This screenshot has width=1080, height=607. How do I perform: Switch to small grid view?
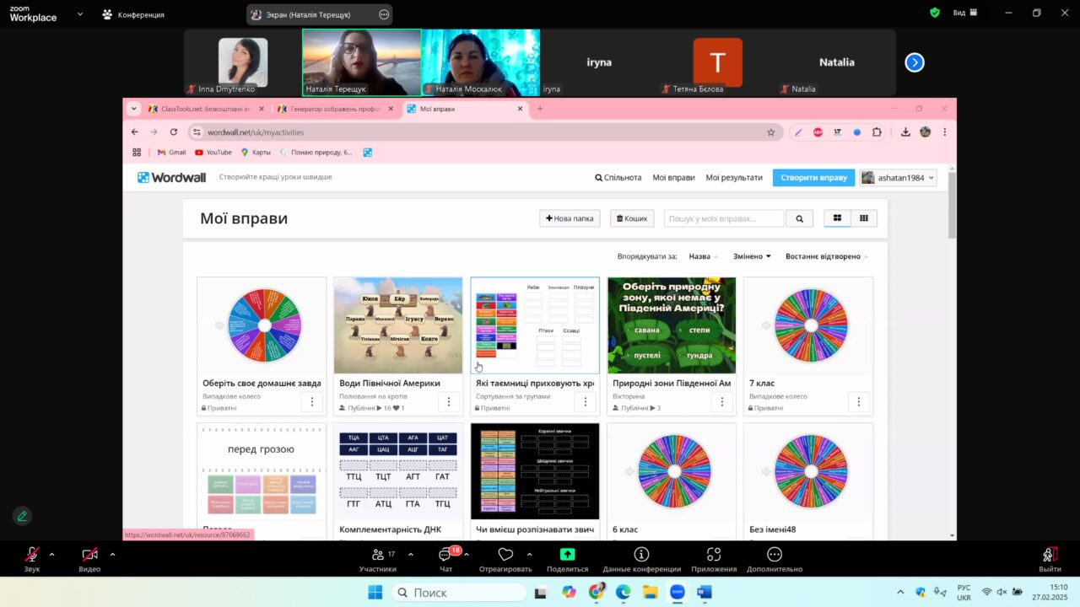click(864, 218)
